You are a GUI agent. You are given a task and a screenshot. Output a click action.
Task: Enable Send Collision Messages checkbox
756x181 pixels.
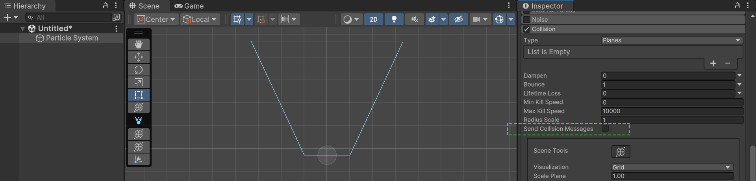[605, 129]
